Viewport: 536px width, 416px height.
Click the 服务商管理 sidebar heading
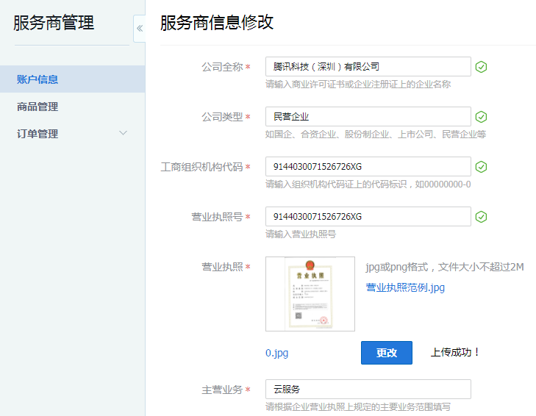[x=54, y=23]
